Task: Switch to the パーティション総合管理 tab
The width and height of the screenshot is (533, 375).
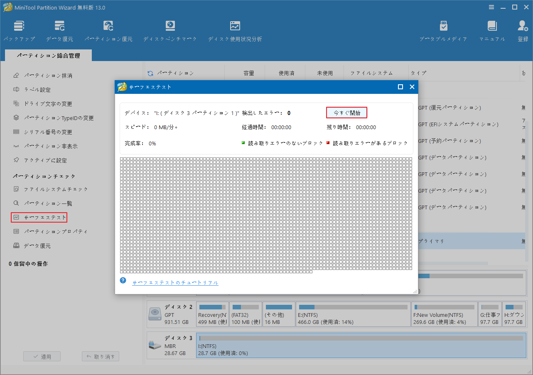Action: click(48, 54)
